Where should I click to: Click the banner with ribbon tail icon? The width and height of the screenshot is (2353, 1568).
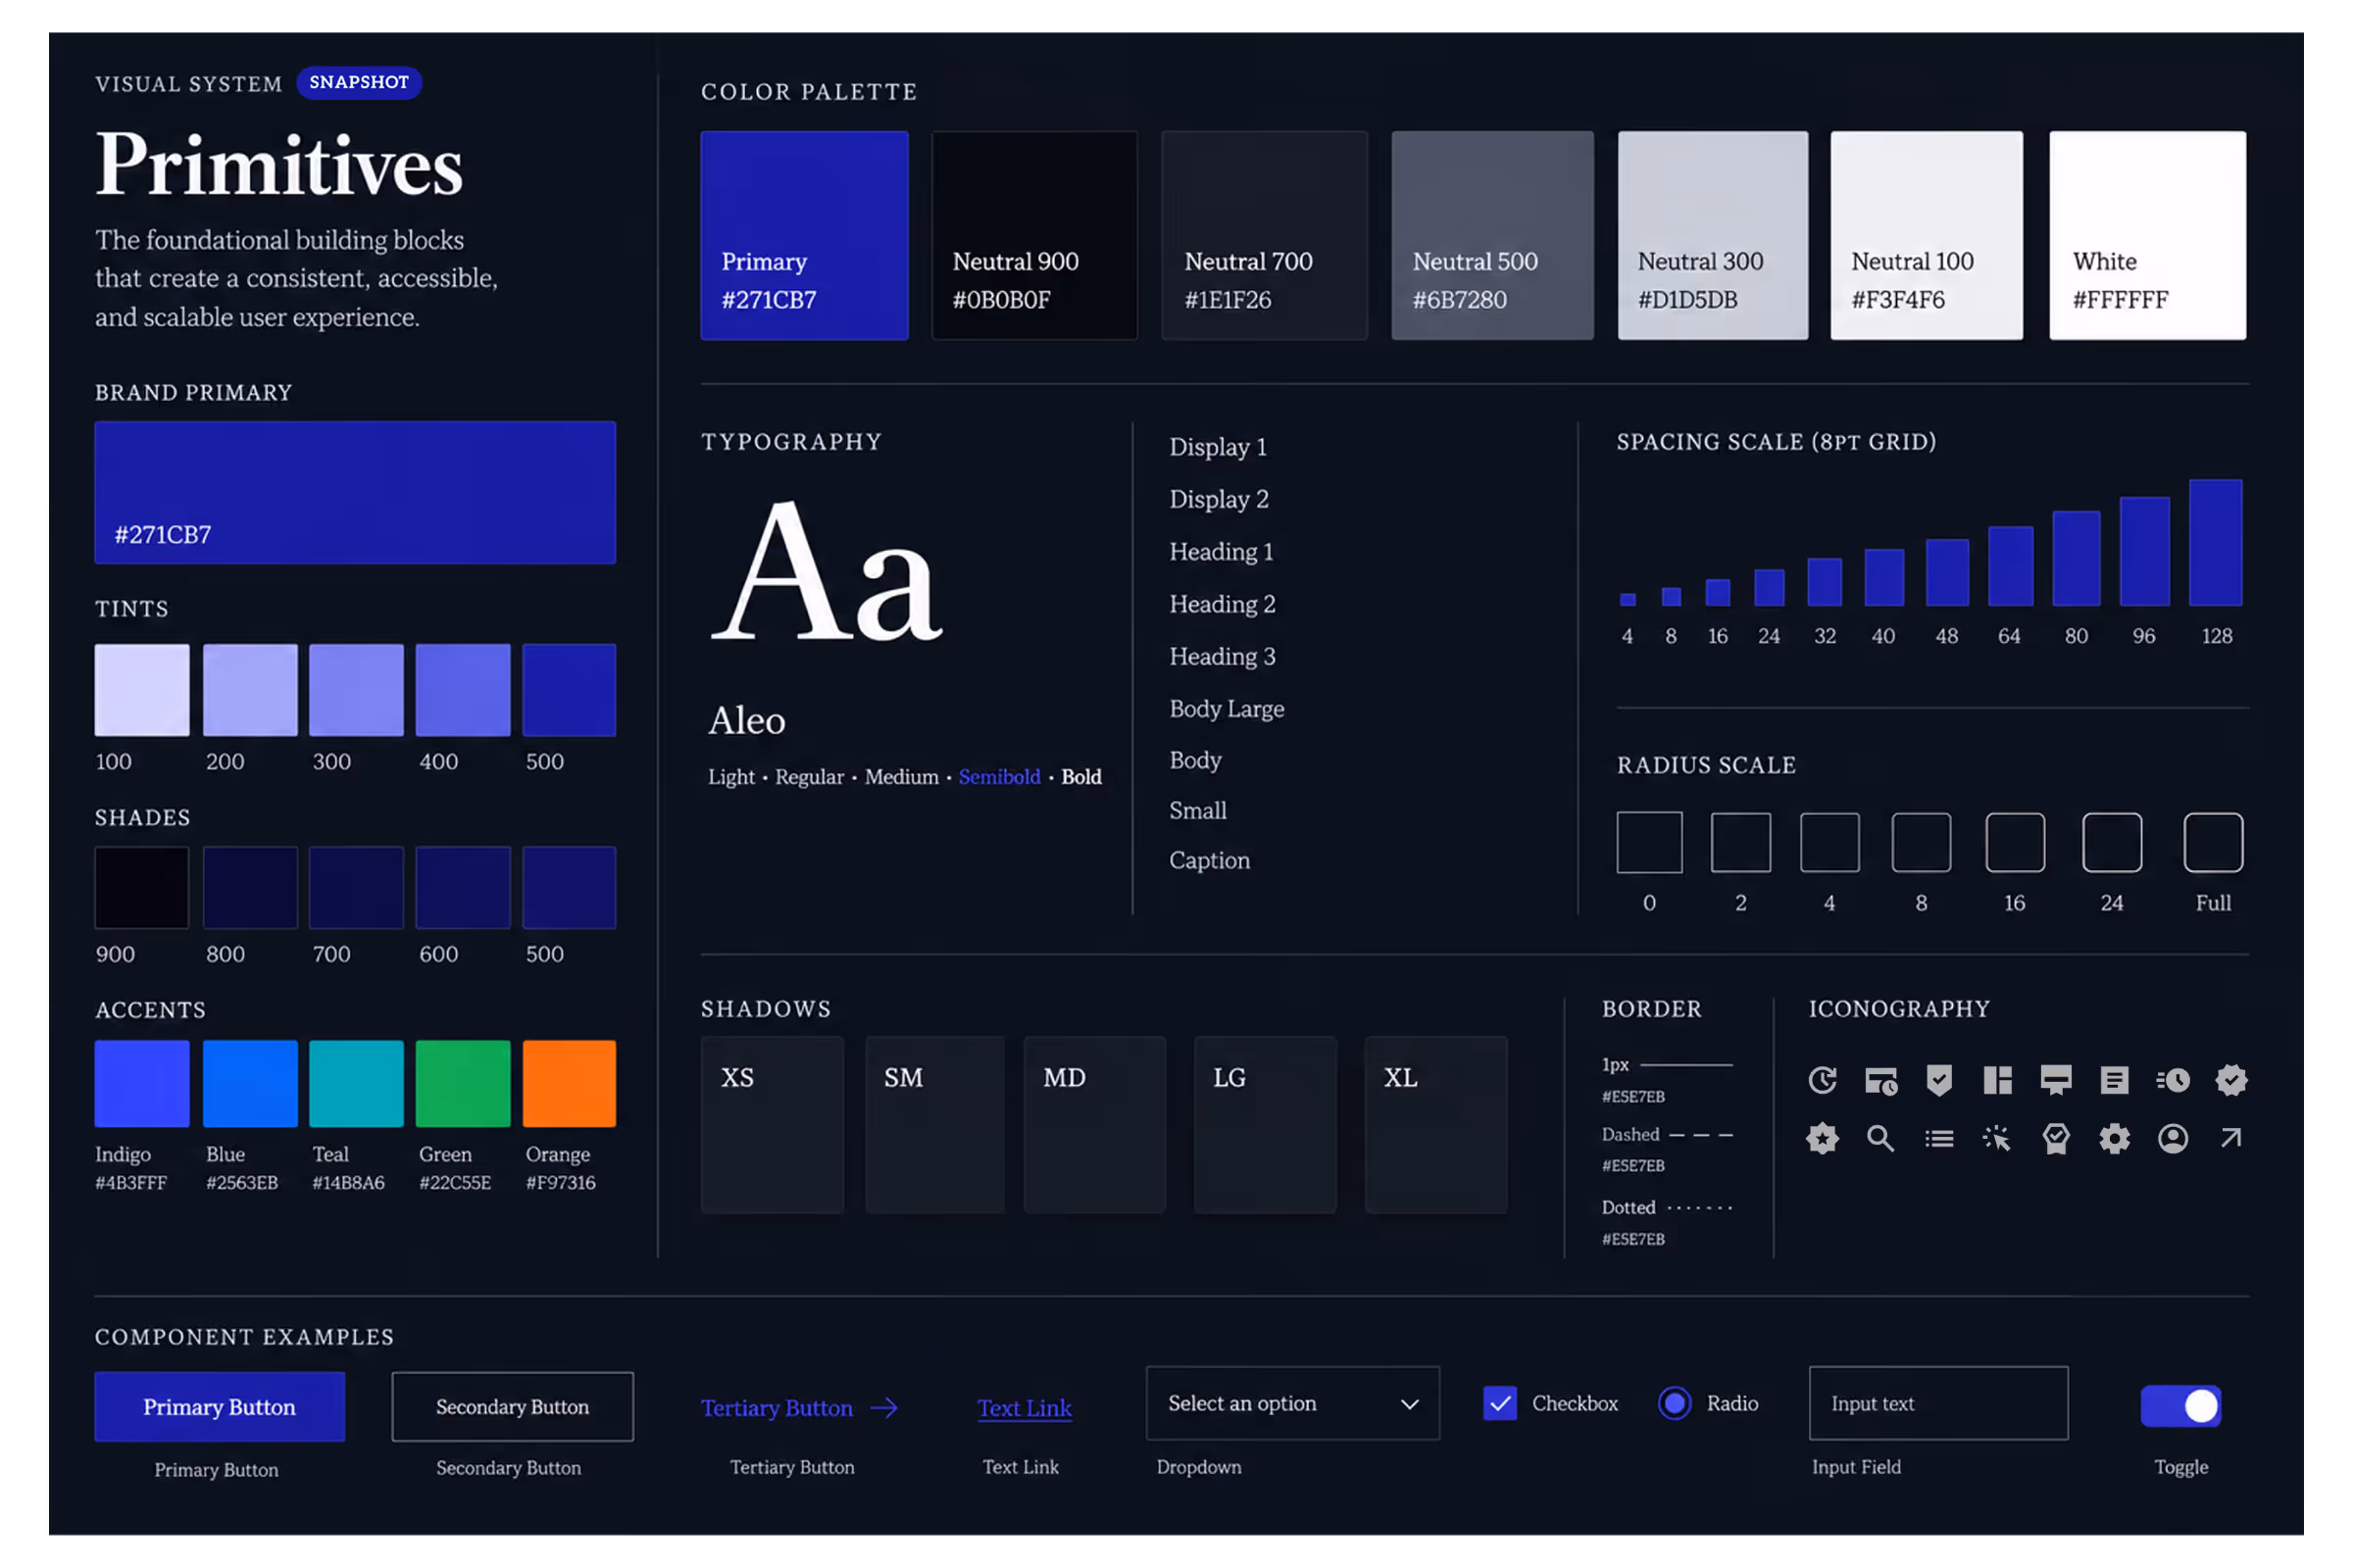[2056, 1080]
